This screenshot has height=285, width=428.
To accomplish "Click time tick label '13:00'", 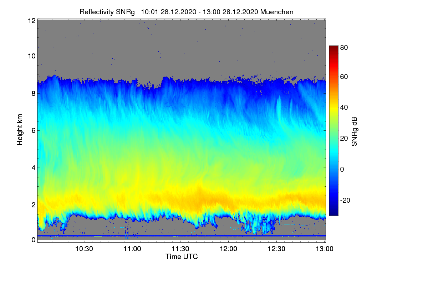I will 325,249.
